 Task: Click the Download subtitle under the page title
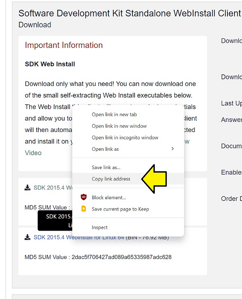click(x=35, y=25)
